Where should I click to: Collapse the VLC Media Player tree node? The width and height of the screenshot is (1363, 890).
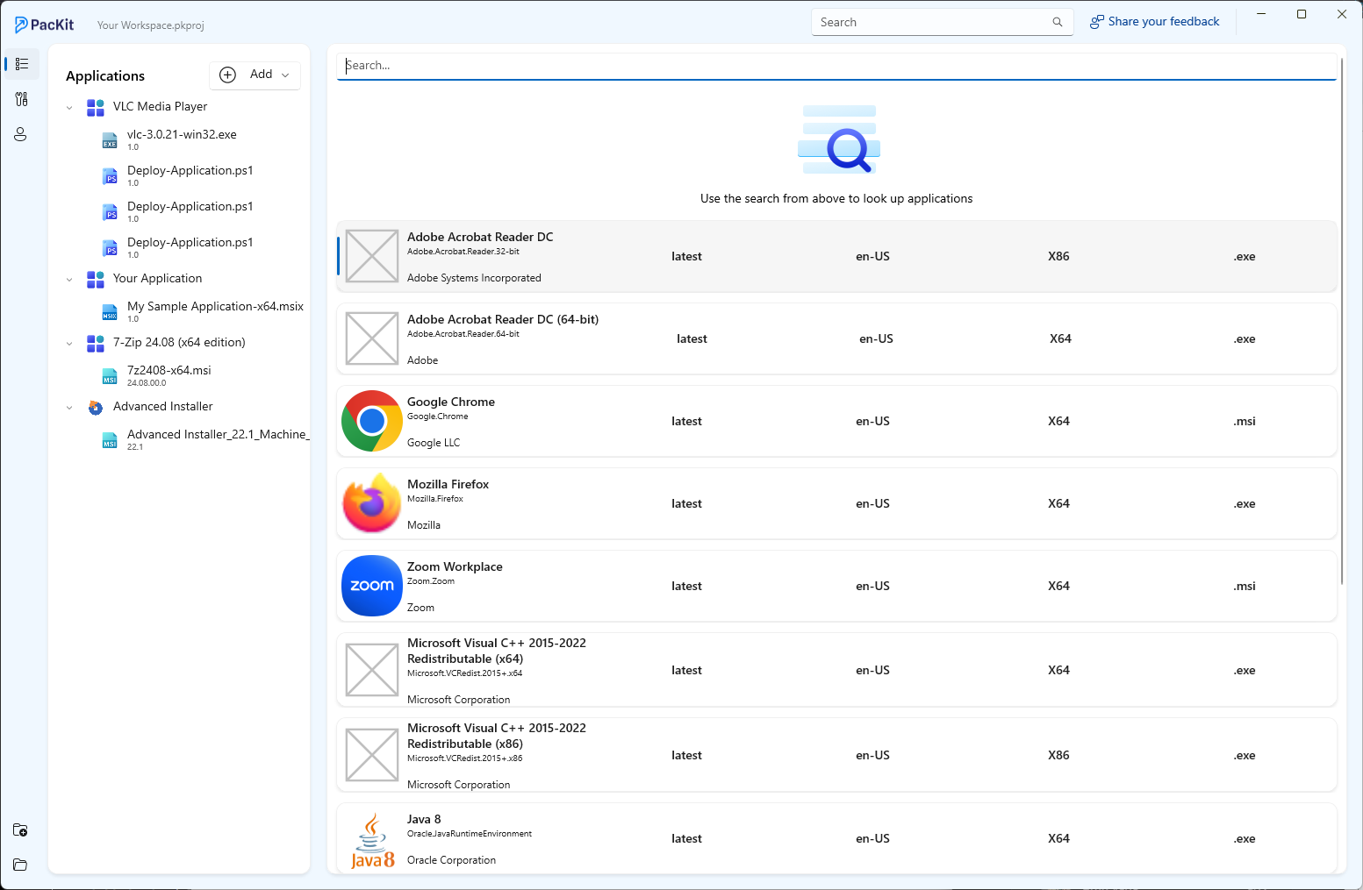point(69,108)
